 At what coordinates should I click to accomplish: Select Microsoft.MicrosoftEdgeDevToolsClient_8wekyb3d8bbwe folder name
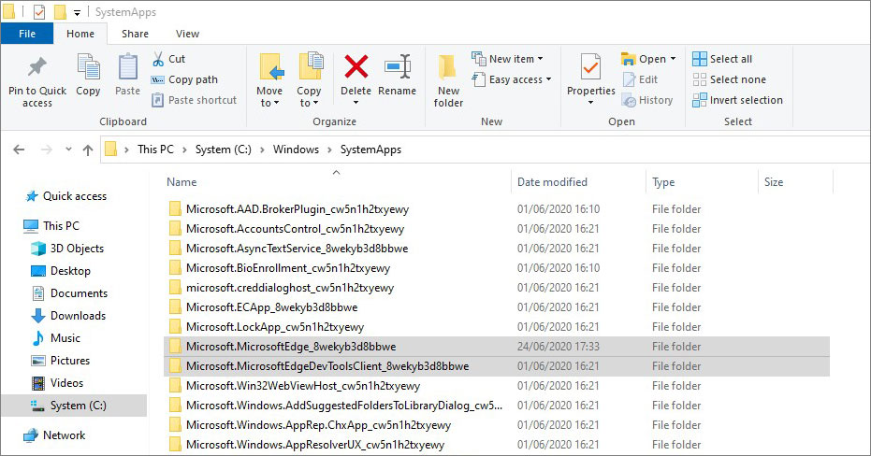327,366
